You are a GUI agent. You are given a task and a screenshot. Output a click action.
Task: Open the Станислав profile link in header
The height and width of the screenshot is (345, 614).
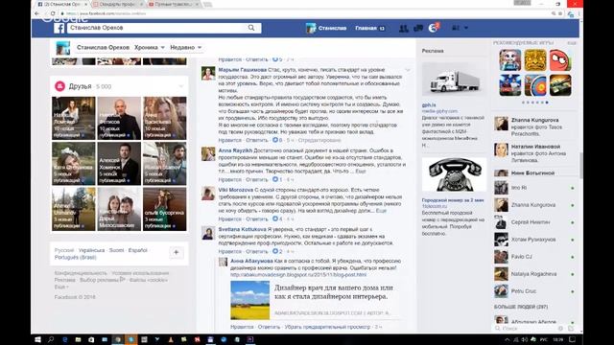pyautogui.click(x=326, y=28)
